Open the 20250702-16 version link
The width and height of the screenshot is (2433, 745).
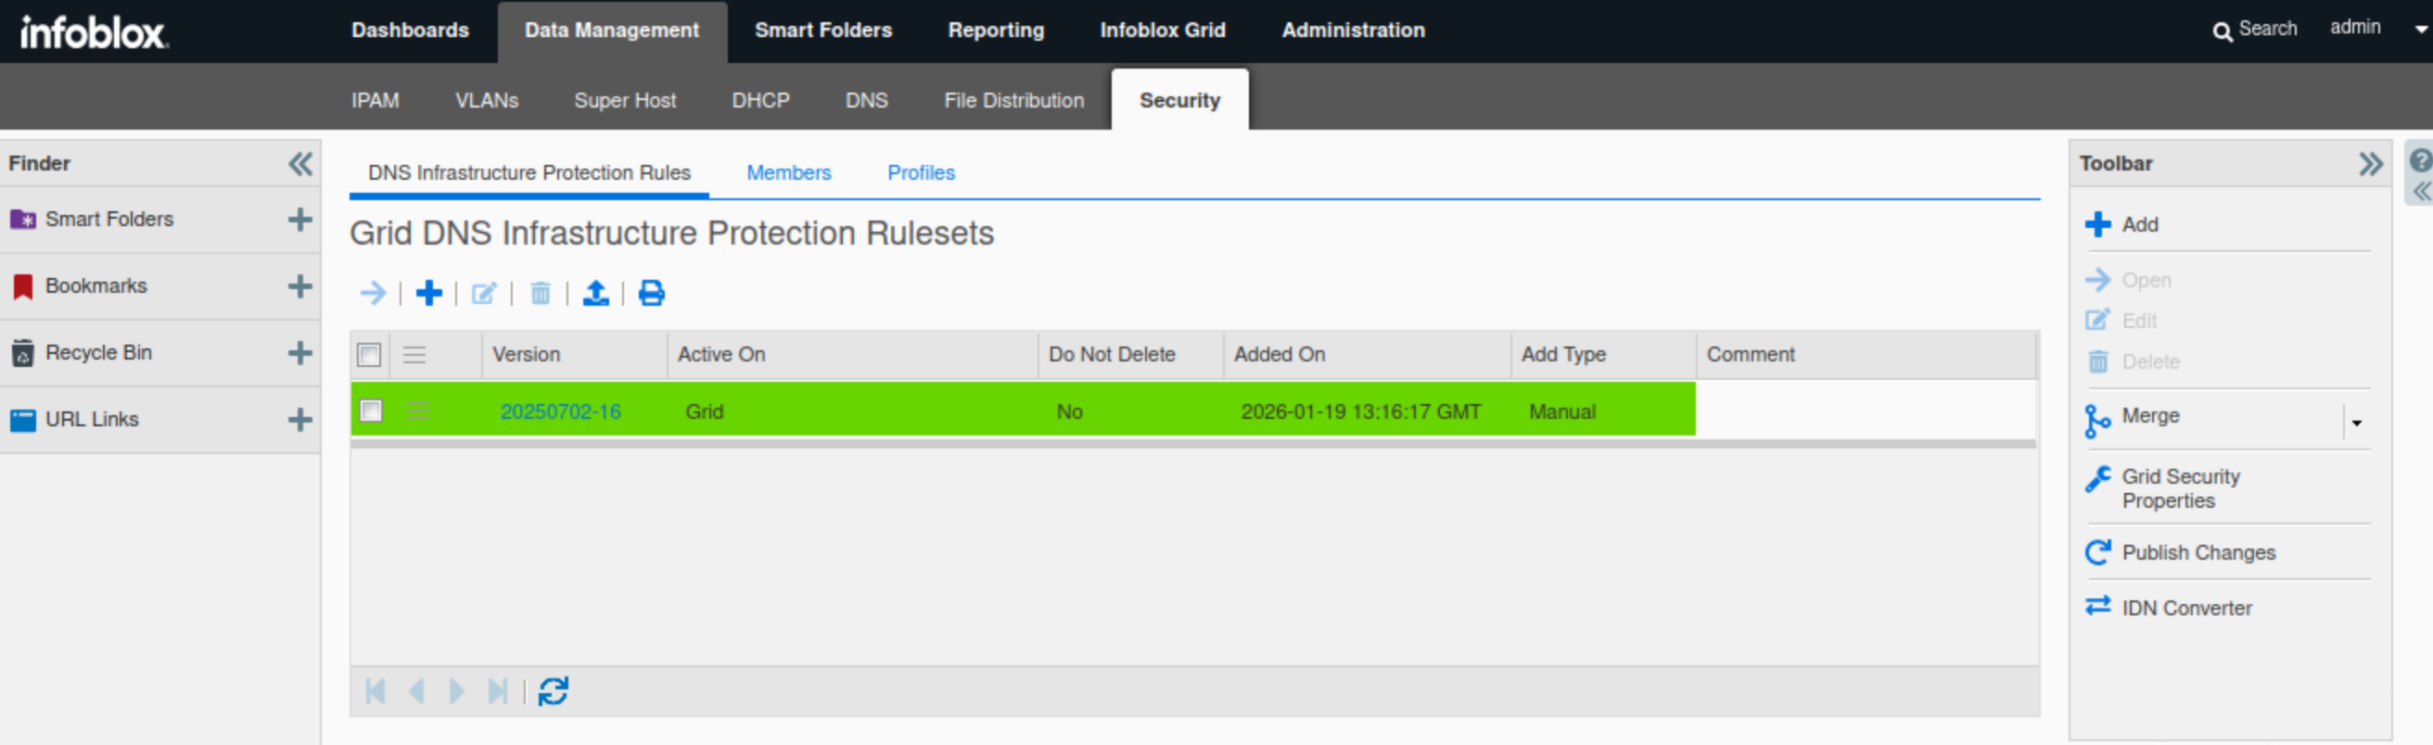pos(560,411)
